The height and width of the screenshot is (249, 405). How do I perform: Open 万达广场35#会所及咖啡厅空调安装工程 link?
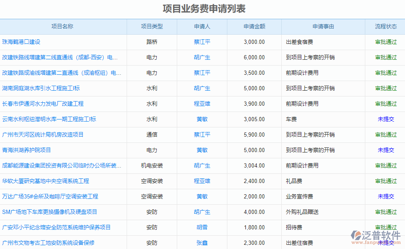pyautogui.click(x=50, y=196)
